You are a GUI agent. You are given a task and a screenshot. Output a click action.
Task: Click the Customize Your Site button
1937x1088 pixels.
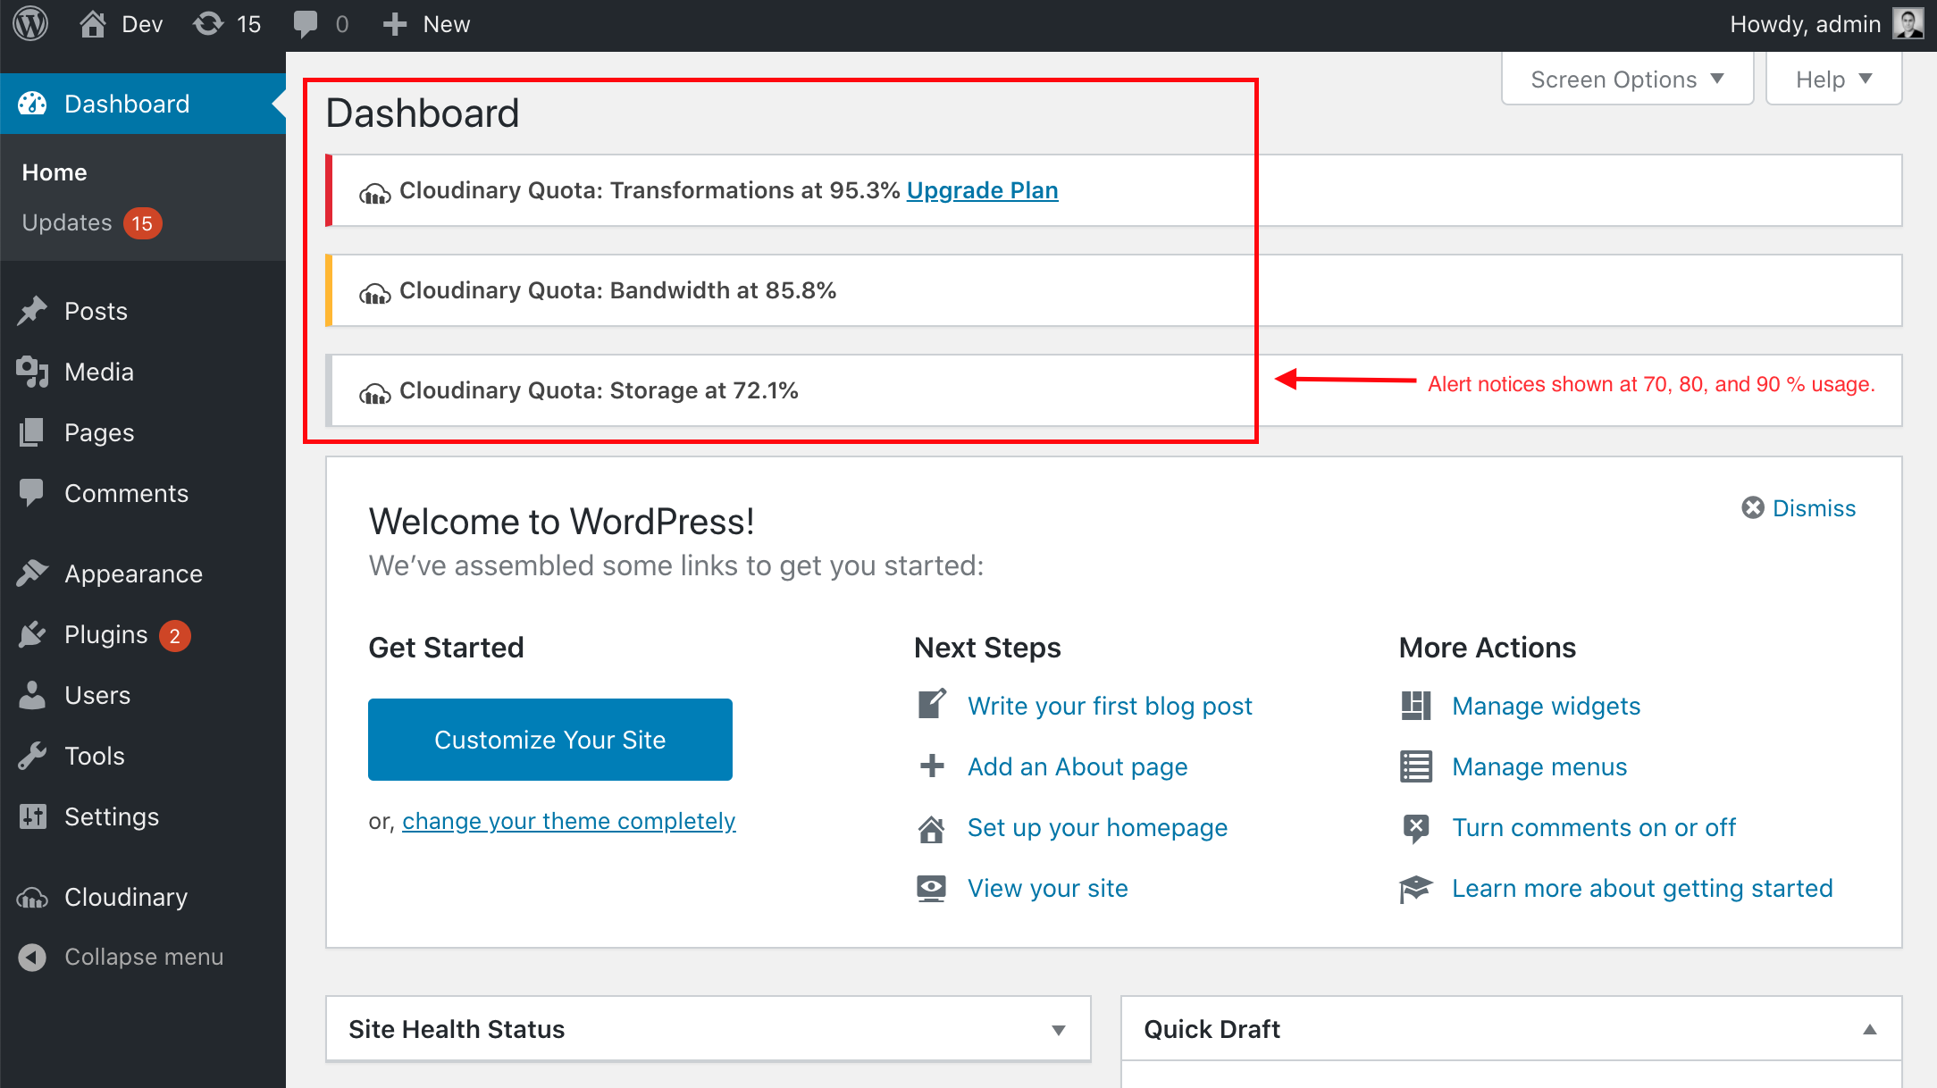pyautogui.click(x=550, y=740)
